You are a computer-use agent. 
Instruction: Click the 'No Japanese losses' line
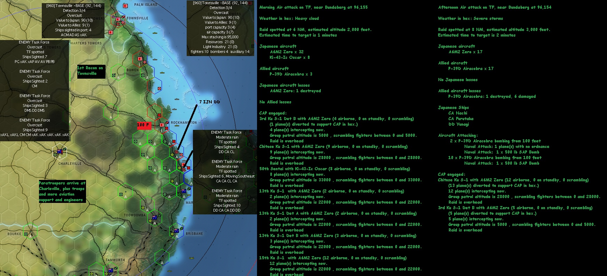pyautogui.click(x=458, y=80)
